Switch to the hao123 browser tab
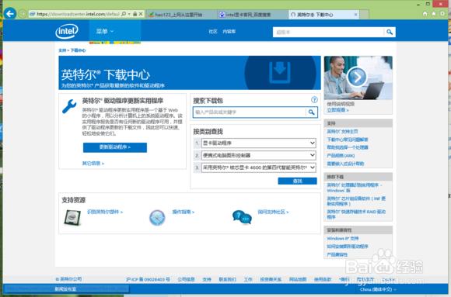The height and width of the screenshot is (297, 451). [181, 15]
